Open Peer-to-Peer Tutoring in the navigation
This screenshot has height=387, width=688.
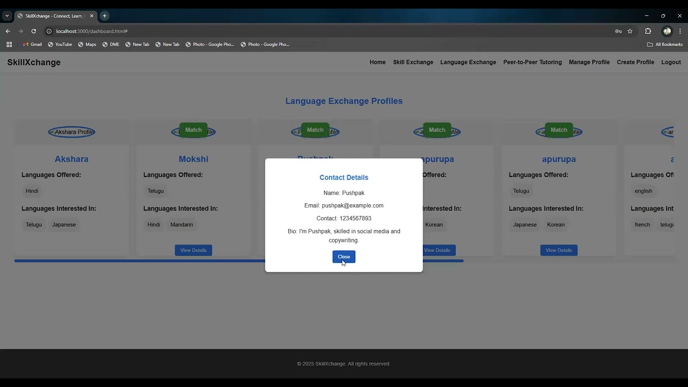(x=532, y=62)
